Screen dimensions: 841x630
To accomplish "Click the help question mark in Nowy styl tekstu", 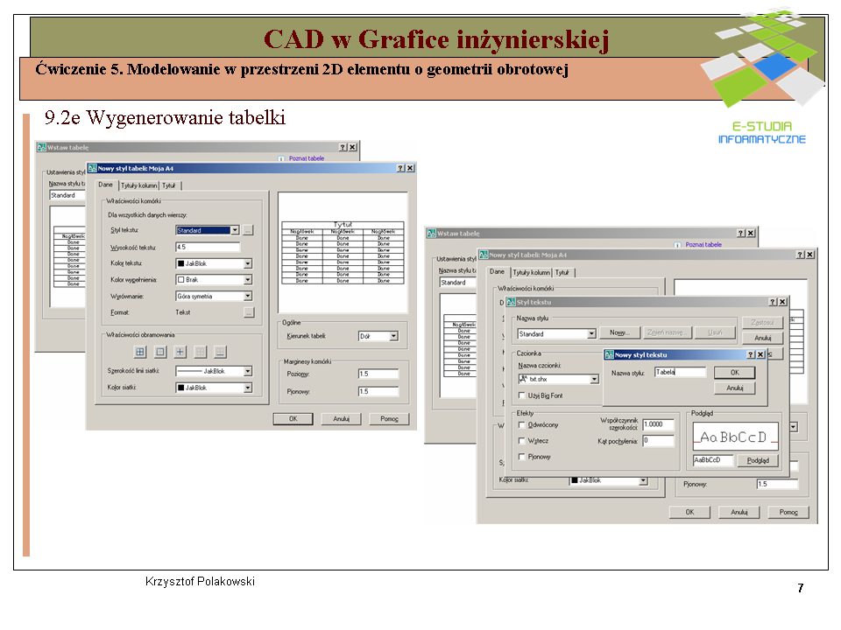I will pyautogui.click(x=751, y=354).
